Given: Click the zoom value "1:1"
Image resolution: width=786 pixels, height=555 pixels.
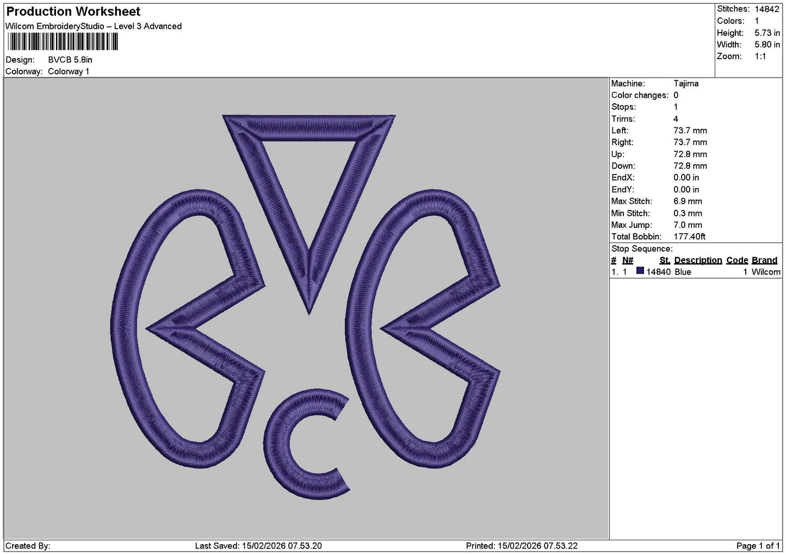Looking at the screenshot, I should [760, 57].
